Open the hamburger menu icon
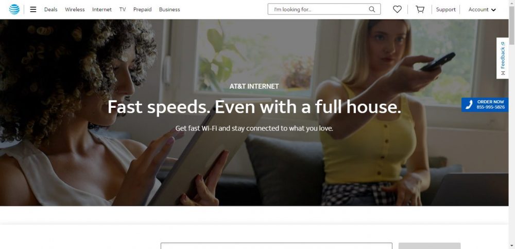Image resolution: width=515 pixels, height=249 pixels. [x=33, y=10]
